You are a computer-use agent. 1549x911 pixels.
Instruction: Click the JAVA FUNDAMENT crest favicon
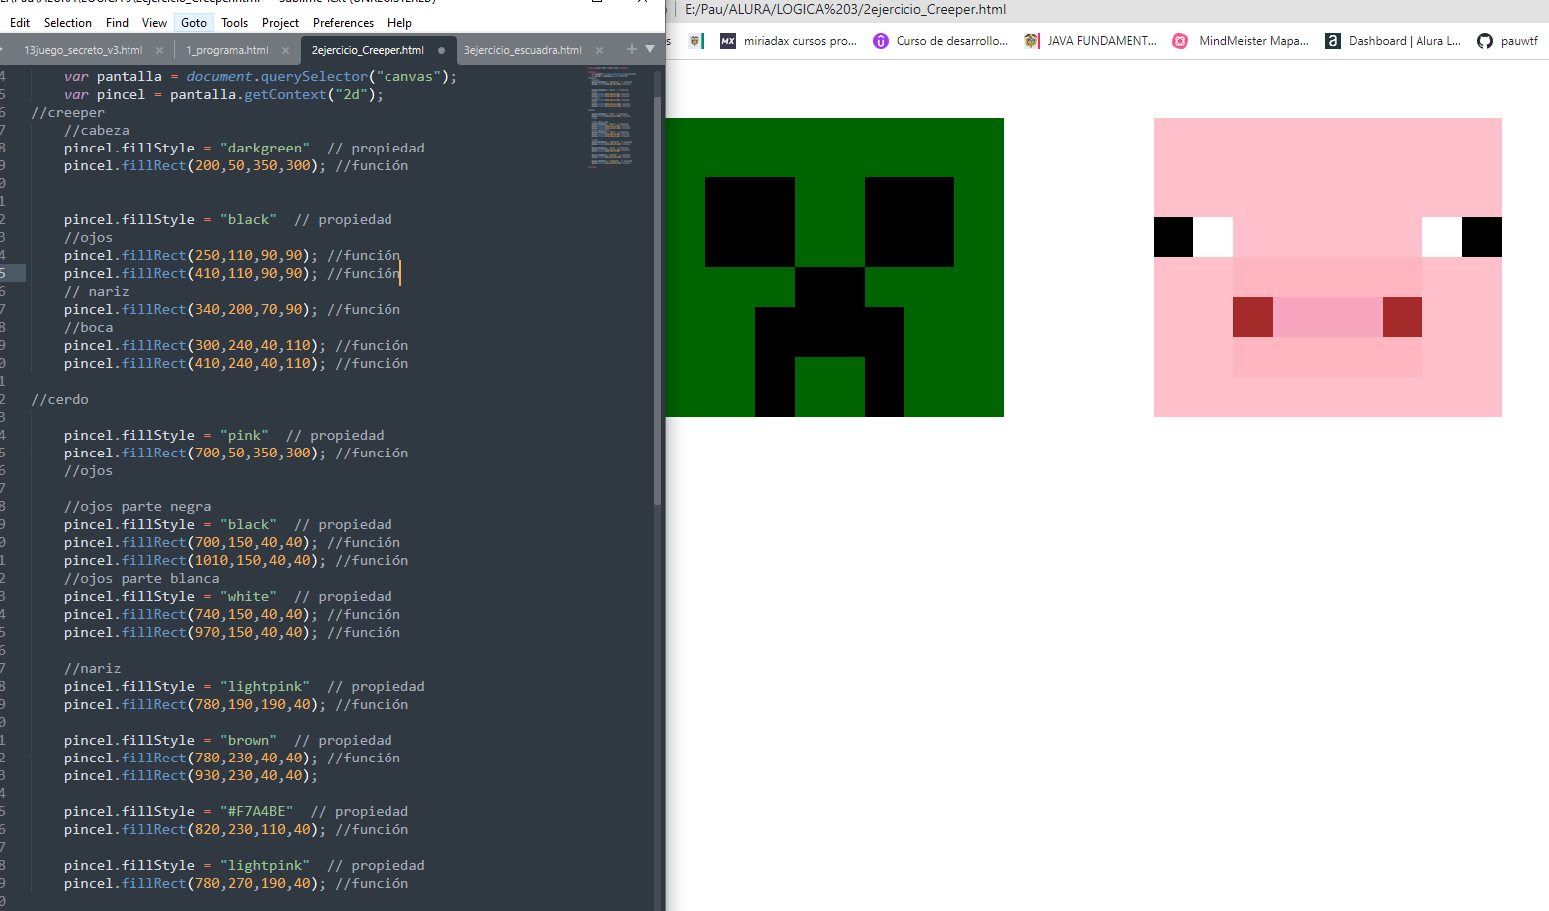tap(1031, 41)
